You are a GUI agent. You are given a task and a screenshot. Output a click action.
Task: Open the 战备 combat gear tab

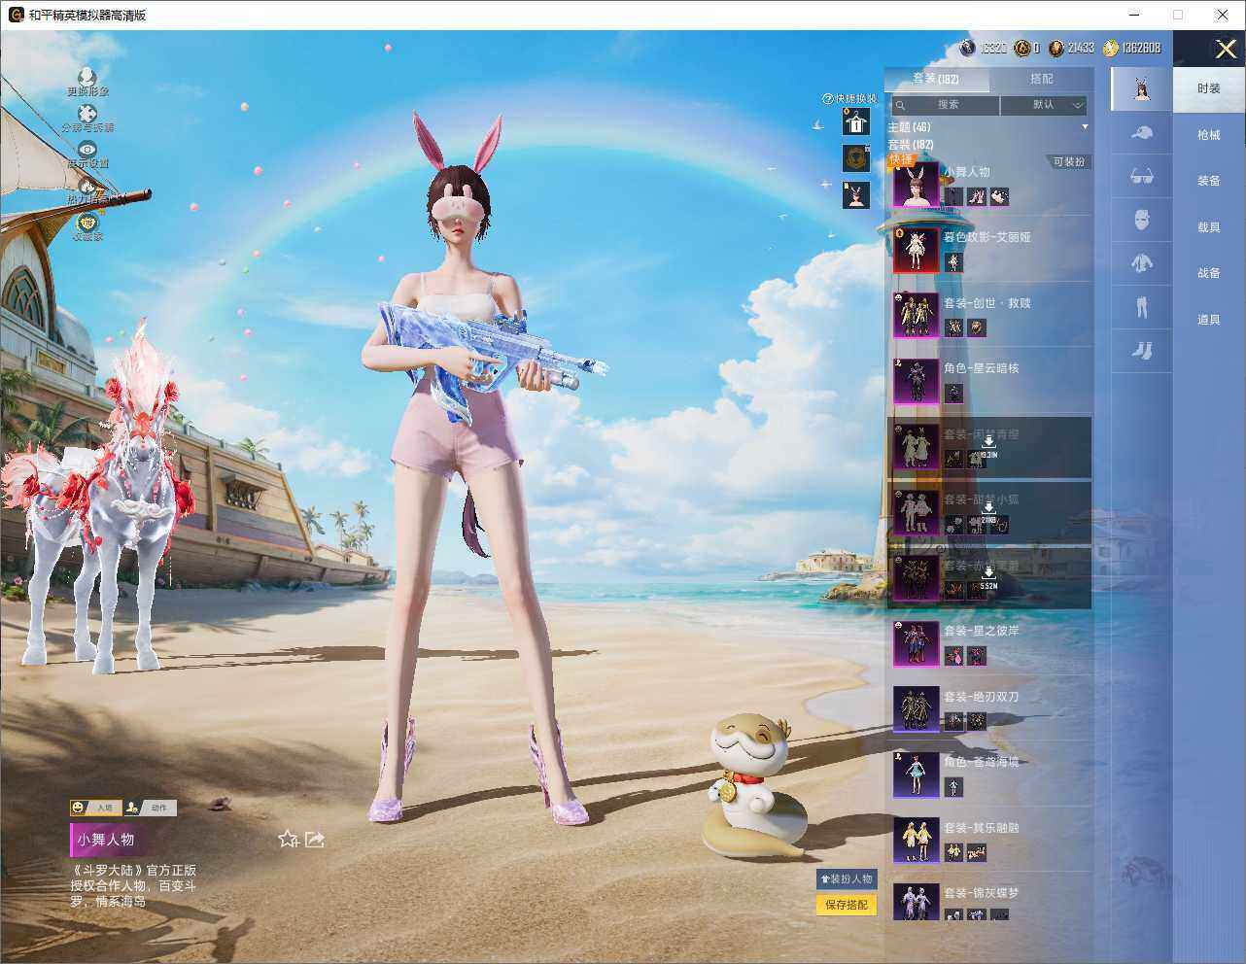point(1209,273)
